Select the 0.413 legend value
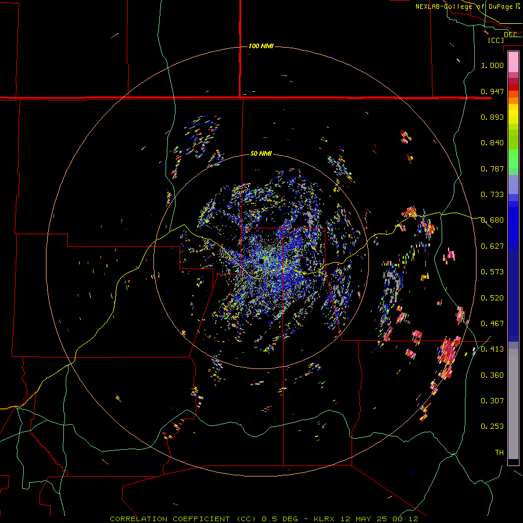The width and height of the screenshot is (523, 523). point(492,349)
